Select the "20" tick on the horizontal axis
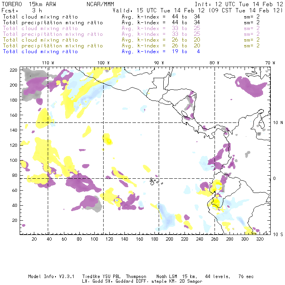 (x=34, y=239)
